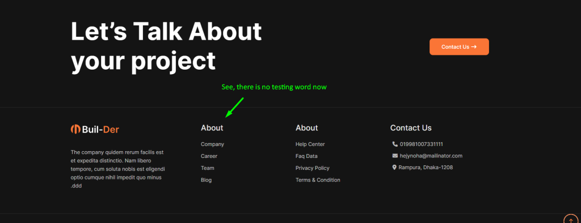
Task: Visit the Help Center link
Action: tap(310, 144)
